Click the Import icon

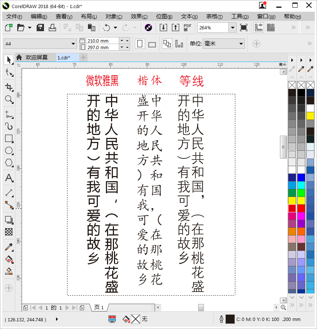click(x=163, y=28)
